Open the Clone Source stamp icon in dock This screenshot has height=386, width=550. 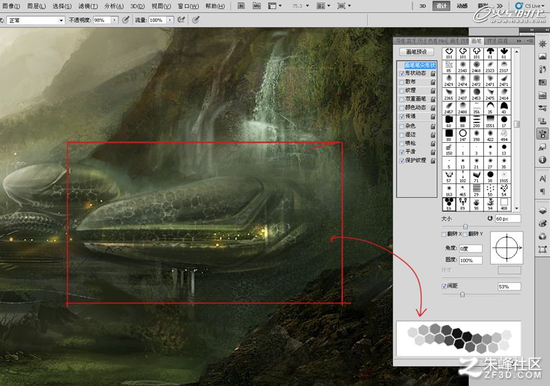pos(542,121)
